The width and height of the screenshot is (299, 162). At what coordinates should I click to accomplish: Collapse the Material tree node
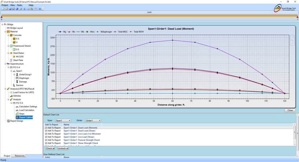tap(5, 32)
